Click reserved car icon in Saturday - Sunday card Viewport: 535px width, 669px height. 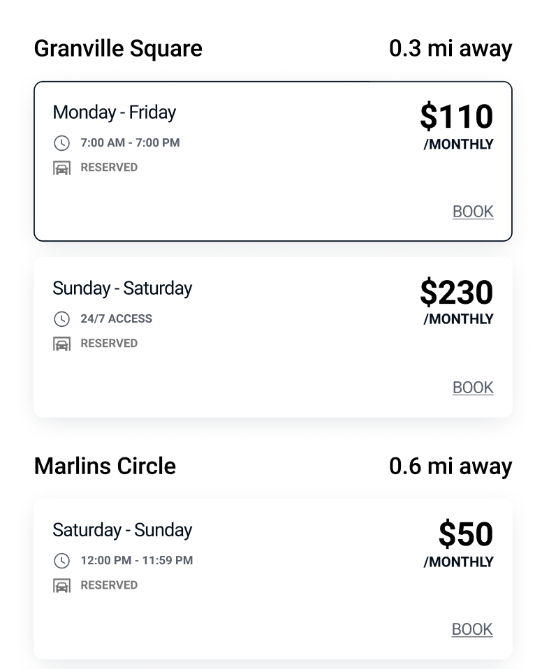[x=62, y=585]
